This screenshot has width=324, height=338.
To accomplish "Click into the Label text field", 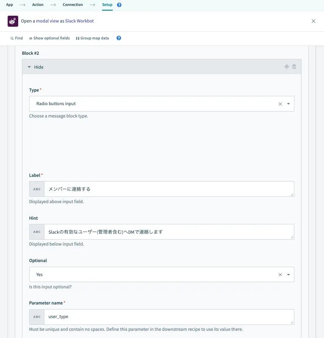I will point(169,189).
